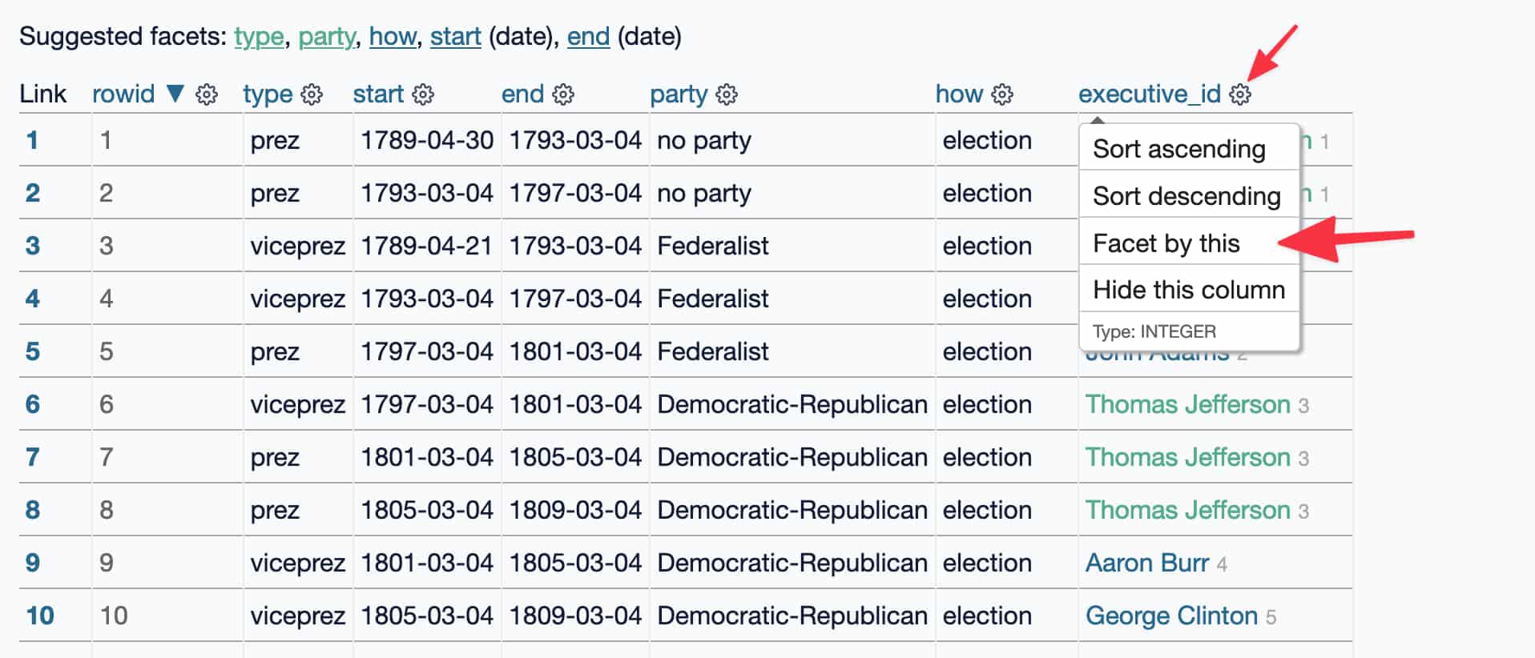Viewport: 1535px width, 658px height.
Task: Open the start column settings cog
Action: 423,94
